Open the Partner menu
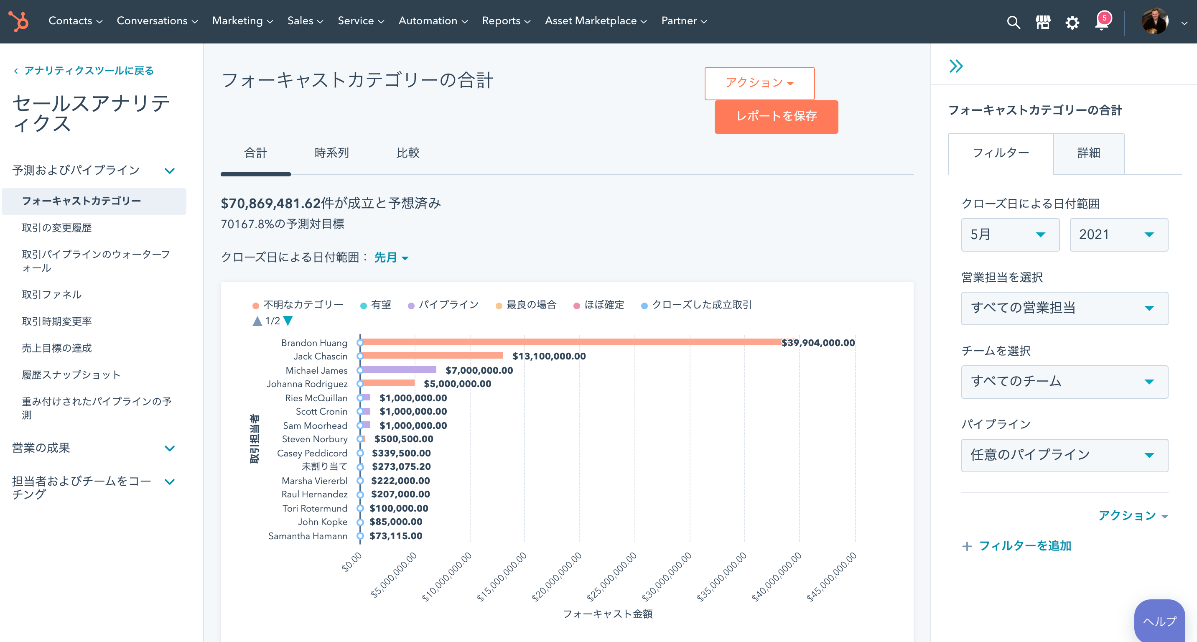The height and width of the screenshot is (642, 1197). pos(684,21)
